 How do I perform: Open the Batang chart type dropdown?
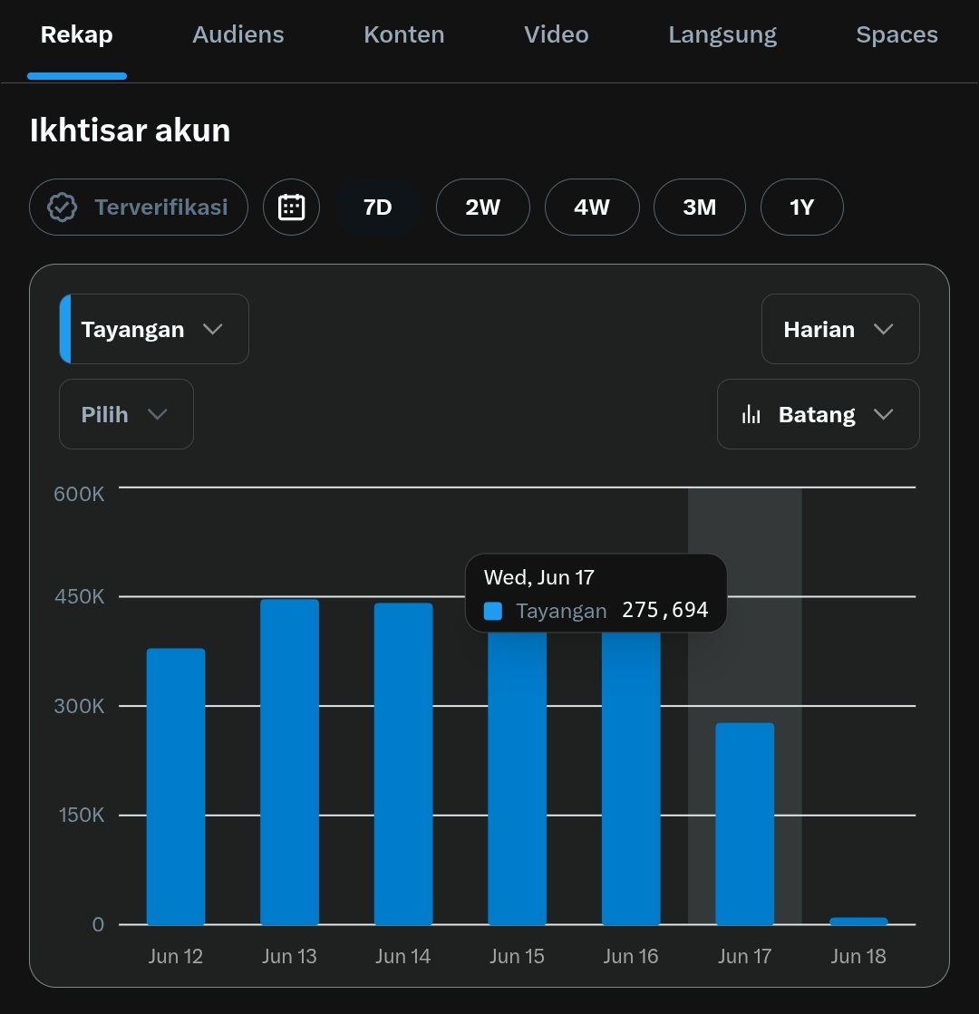click(818, 414)
